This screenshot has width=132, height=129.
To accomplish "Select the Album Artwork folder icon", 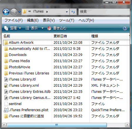I will [x=6, y=43].
